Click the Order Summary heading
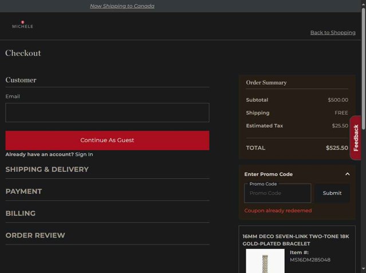Screen dimensions: 366x273 (266, 83)
